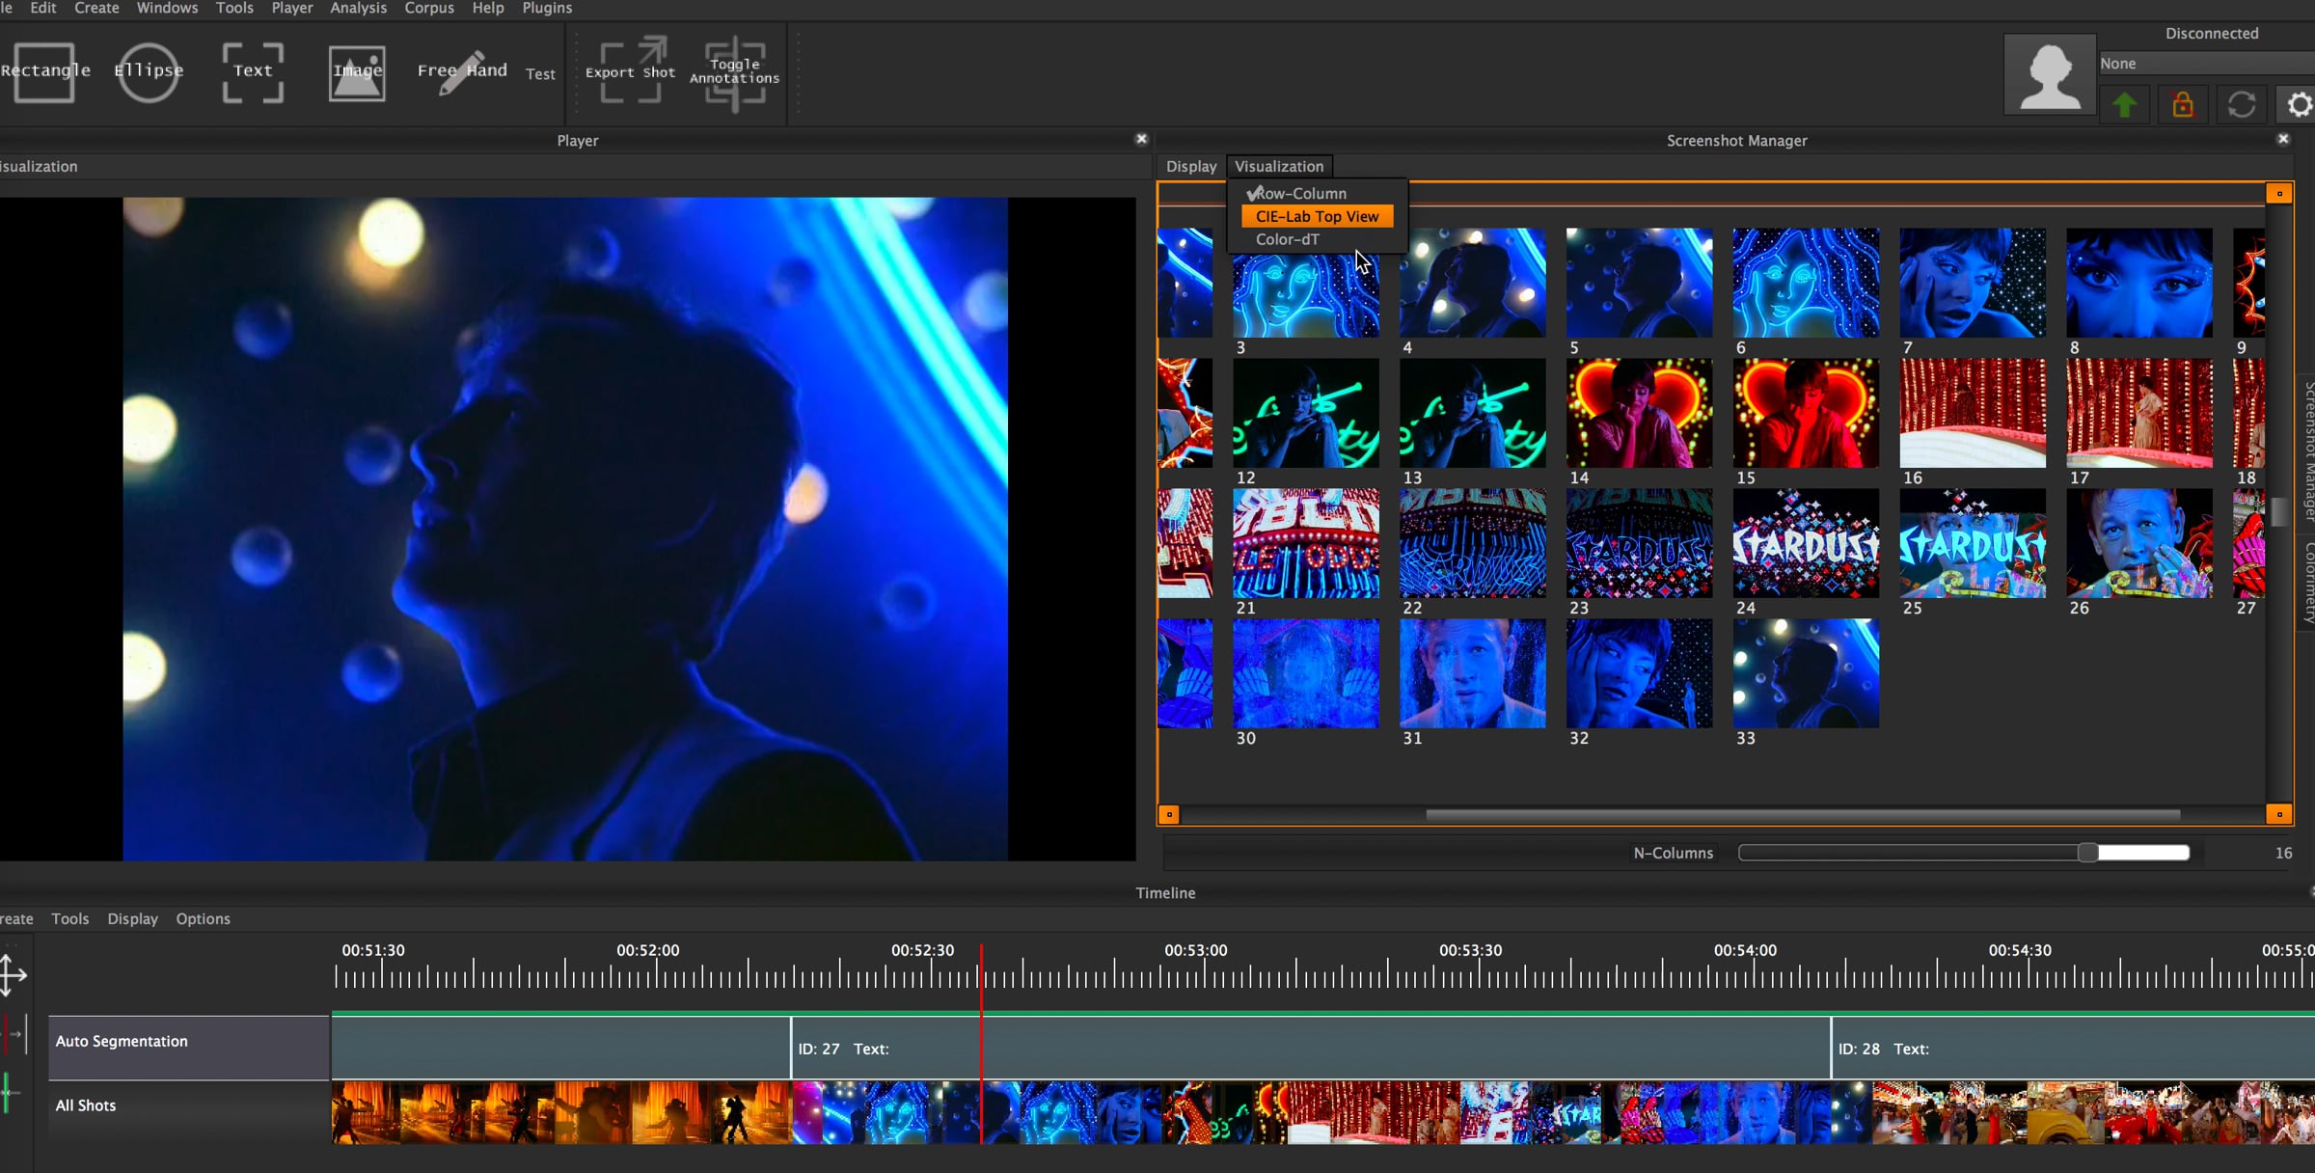Click the green marker icon beside All Shots

pos(10,1094)
